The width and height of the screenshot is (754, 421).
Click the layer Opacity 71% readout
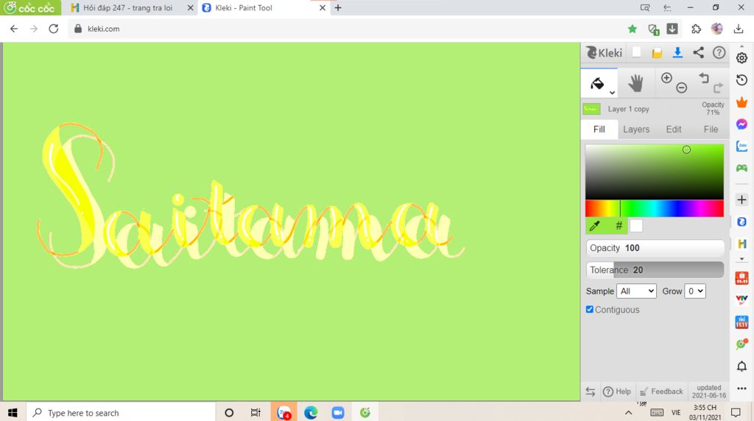713,109
